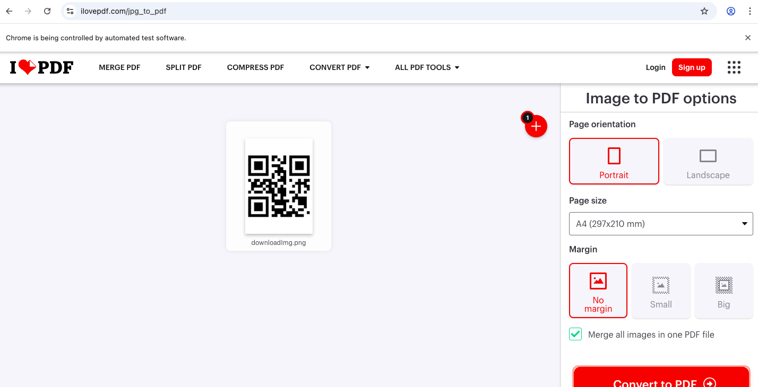Select the QR code image thumbnail
Screen dimensions: 758x387
tap(279, 186)
